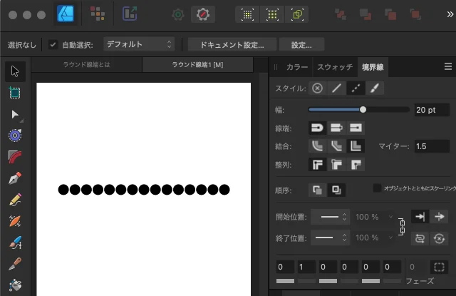Image resolution: width=456 pixels, height=296 pixels.
Task: Select the Pencil tool
Action: (15, 200)
